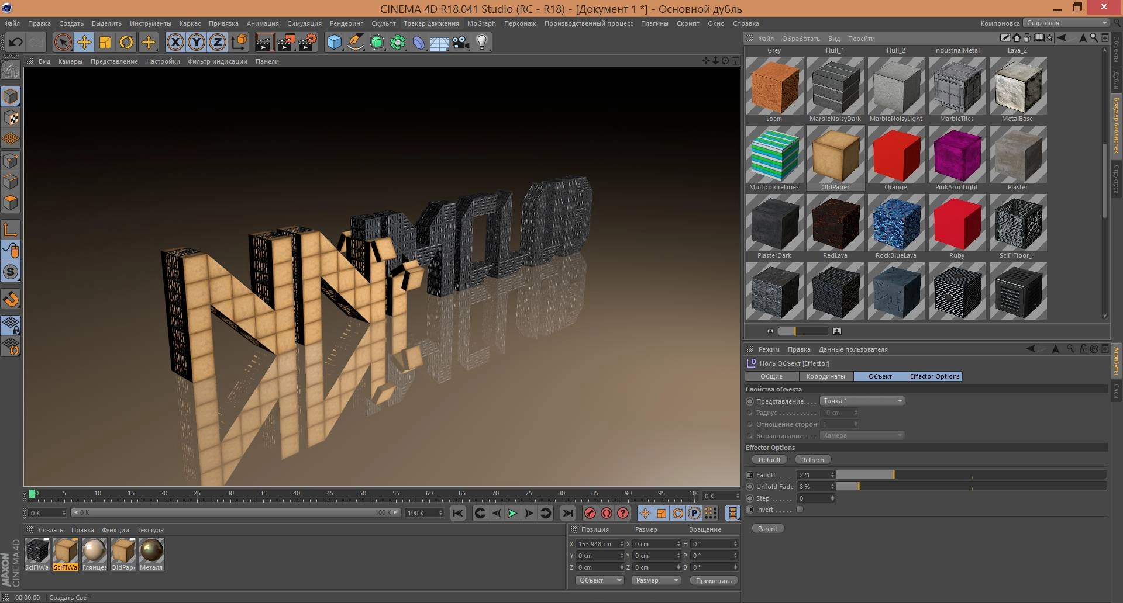Click the Position X value stepper arrows

pyautogui.click(x=622, y=544)
